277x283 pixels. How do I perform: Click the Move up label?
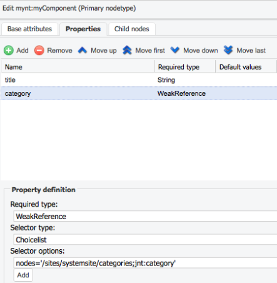point(104,51)
